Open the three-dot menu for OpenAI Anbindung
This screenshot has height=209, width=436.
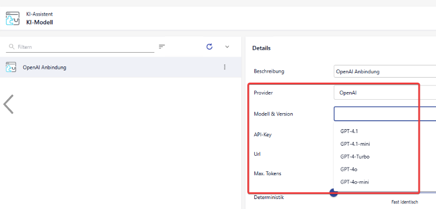[x=225, y=67]
